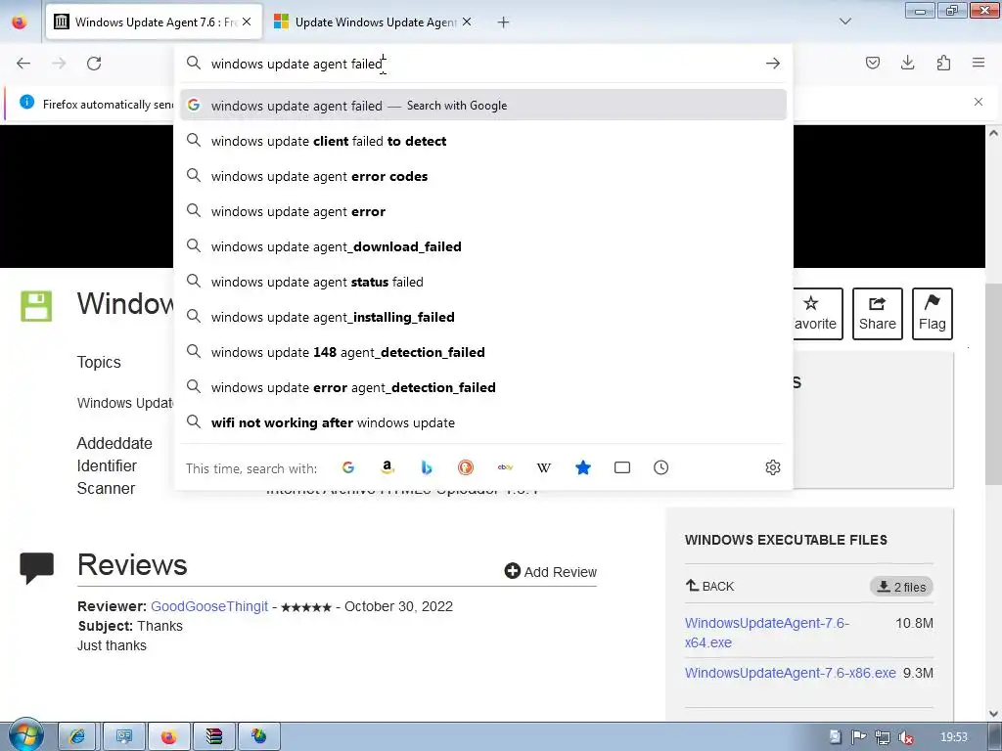Choose suggestion 'agent_download_failed'
Image resolution: width=1002 pixels, height=751 pixels.
(x=483, y=245)
